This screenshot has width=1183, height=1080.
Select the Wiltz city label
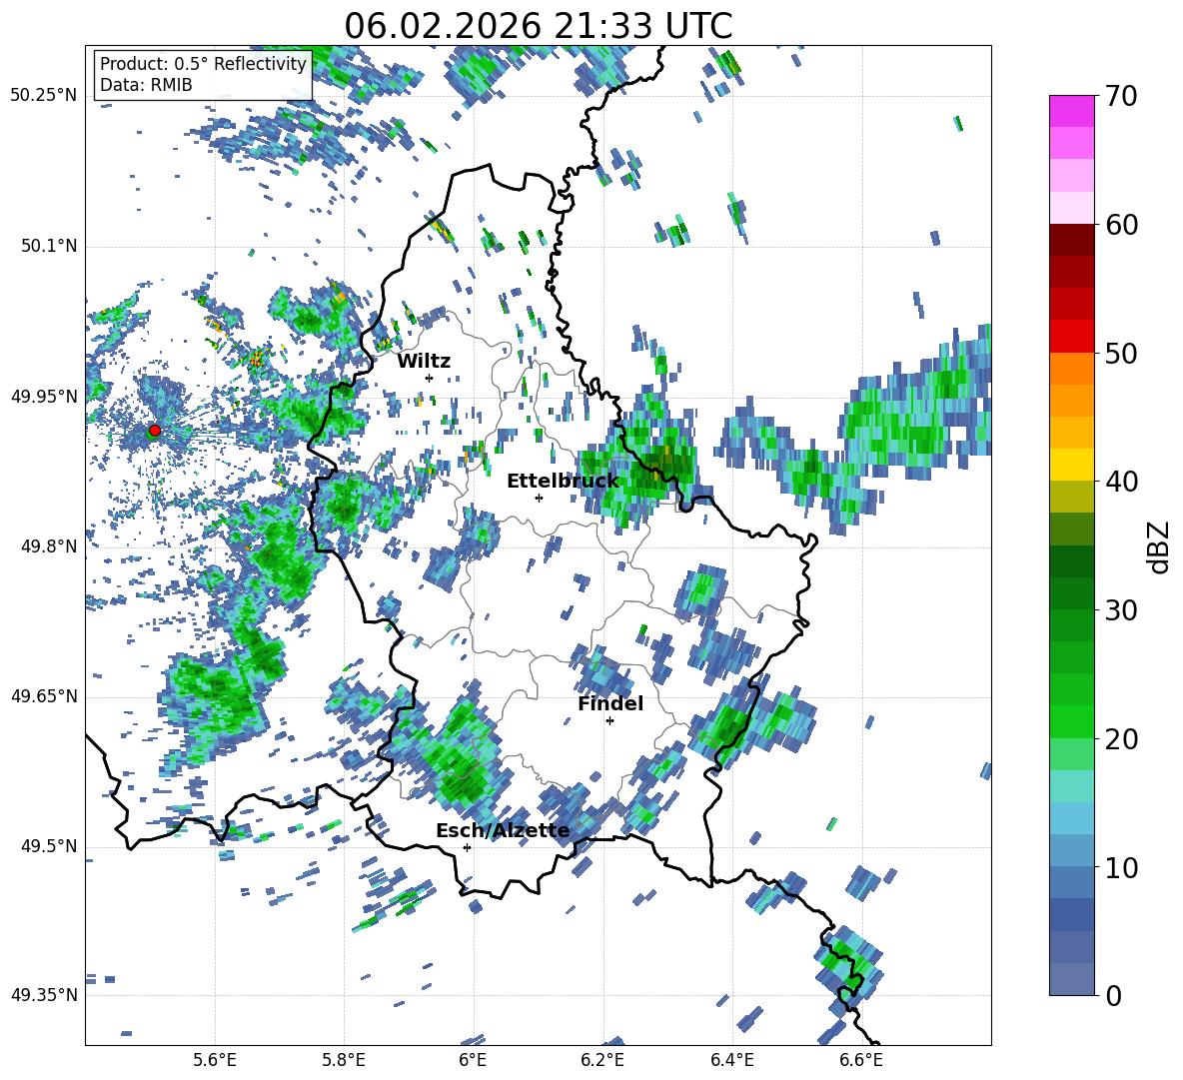pyautogui.click(x=424, y=361)
